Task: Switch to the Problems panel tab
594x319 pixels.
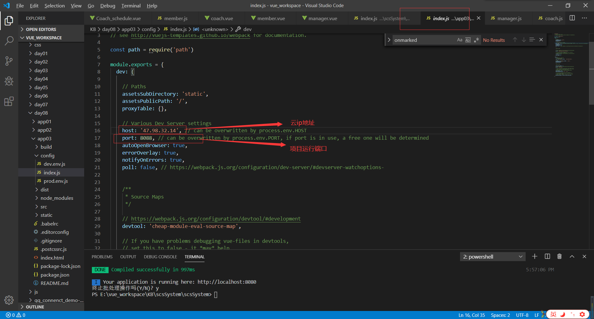Action: (102, 257)
